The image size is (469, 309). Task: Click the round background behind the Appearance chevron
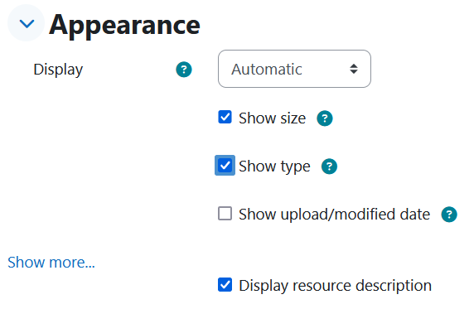point(26,22)
